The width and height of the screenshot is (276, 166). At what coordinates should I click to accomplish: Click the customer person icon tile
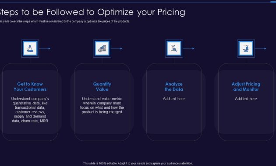(x=30, y=48)
